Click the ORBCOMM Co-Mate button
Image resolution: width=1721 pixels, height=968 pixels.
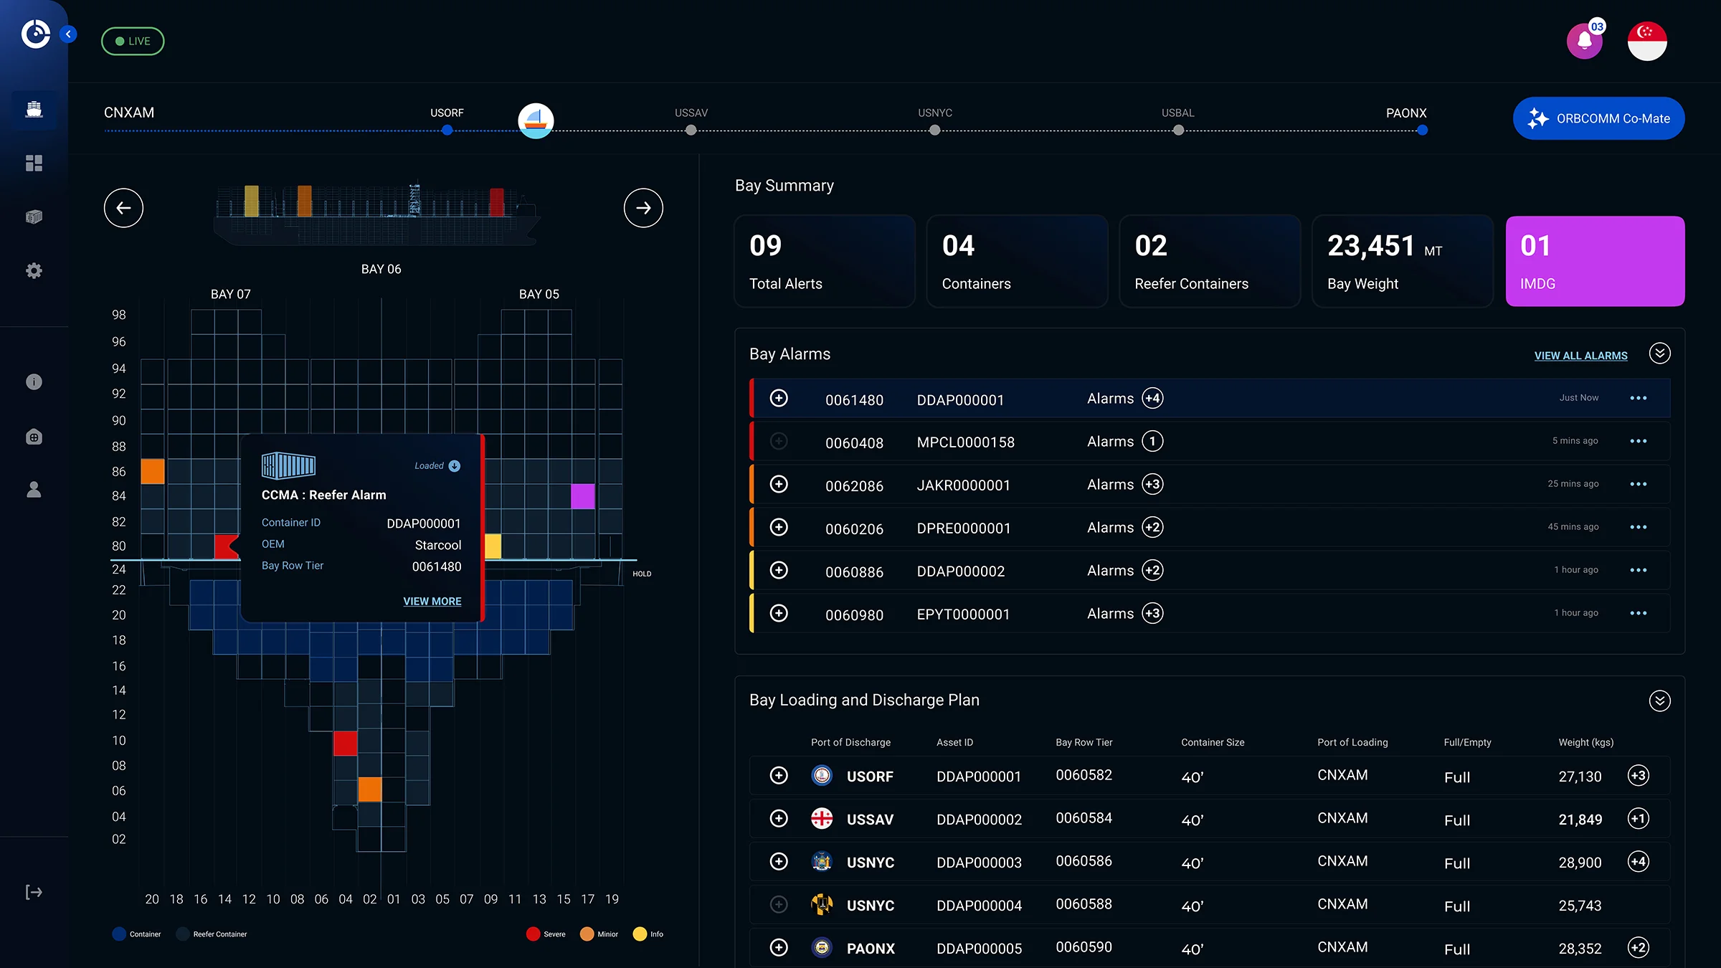click(x=1598, y=118)
